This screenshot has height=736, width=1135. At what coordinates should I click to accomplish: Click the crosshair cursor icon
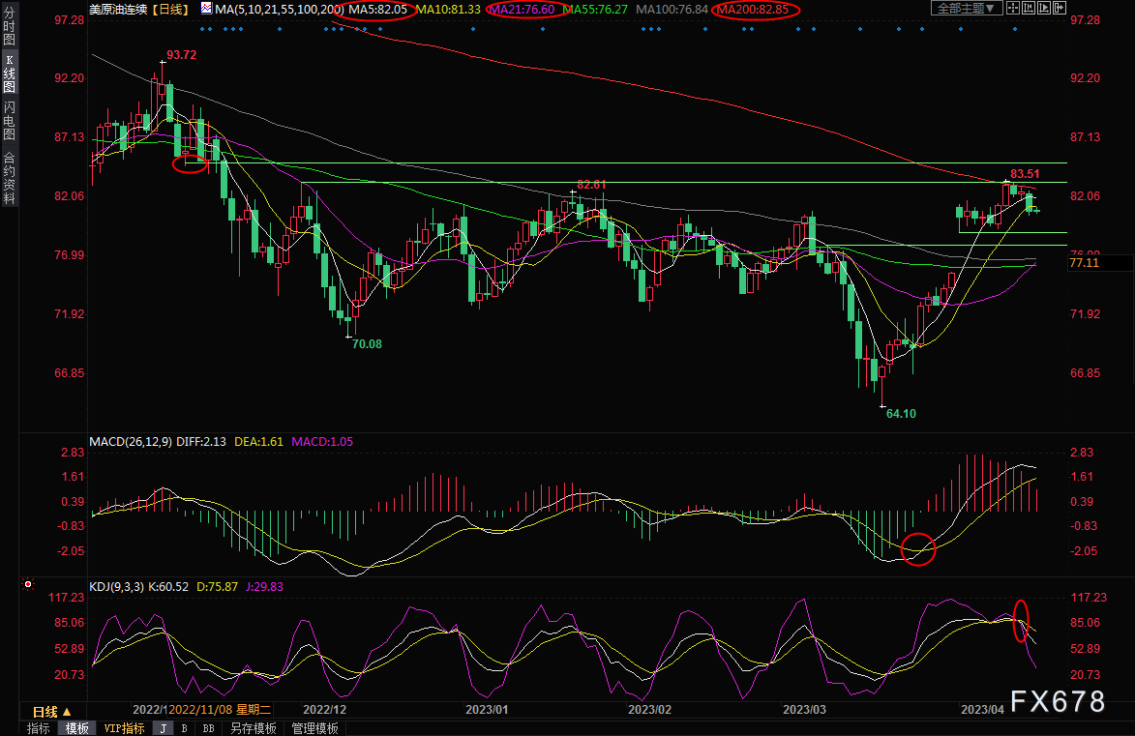pos(1013,8)
